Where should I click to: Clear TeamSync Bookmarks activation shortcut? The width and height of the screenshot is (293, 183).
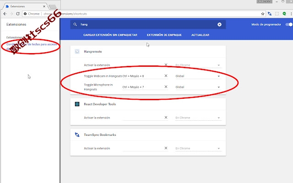tap(166, 148)
